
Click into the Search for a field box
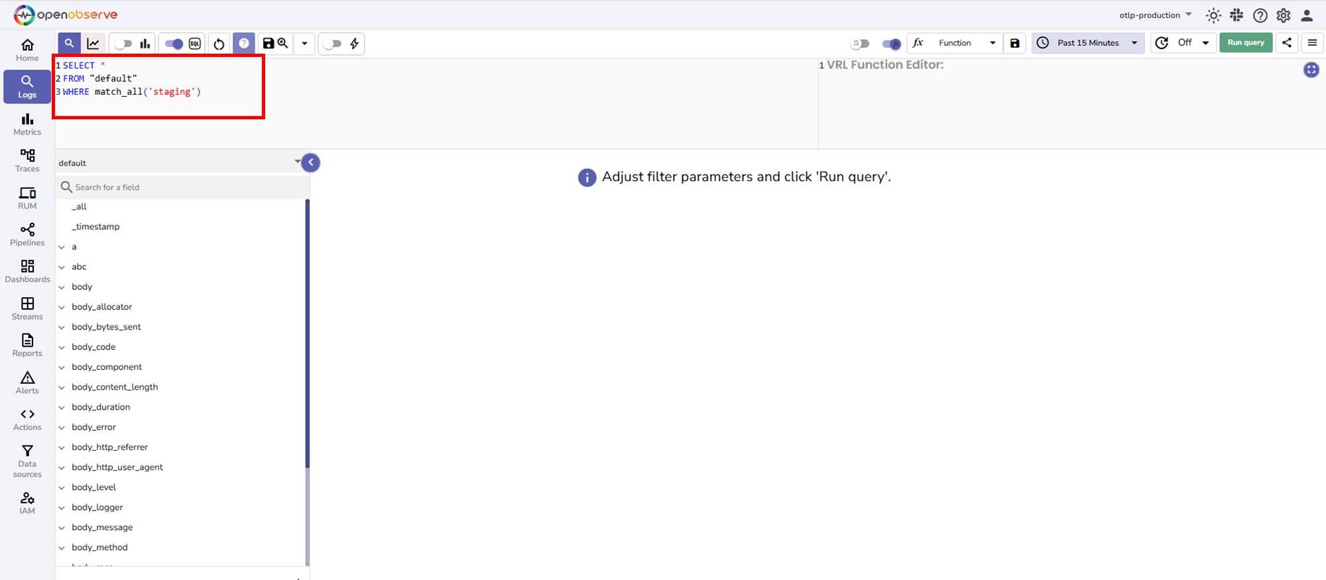(182, 187)
